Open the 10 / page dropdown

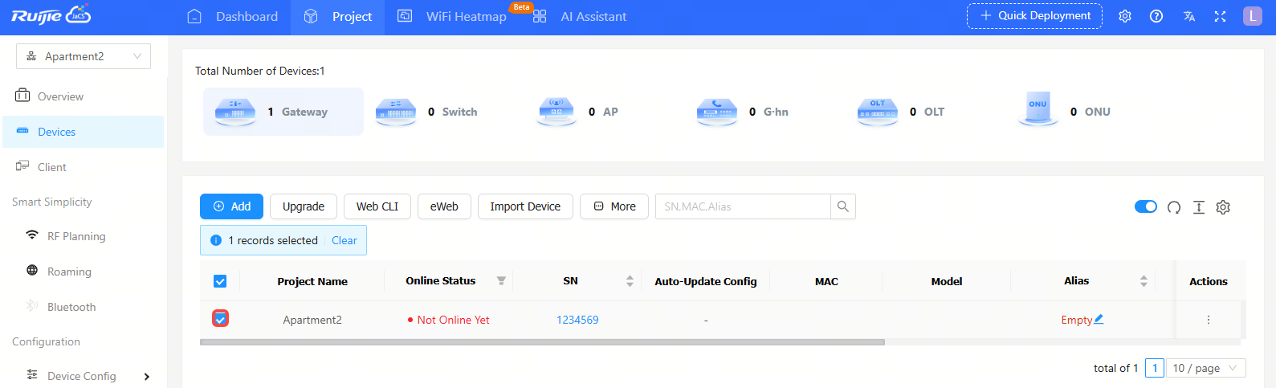coord(1205,368)
